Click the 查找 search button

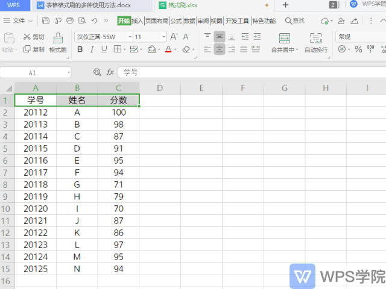point(295,21)
